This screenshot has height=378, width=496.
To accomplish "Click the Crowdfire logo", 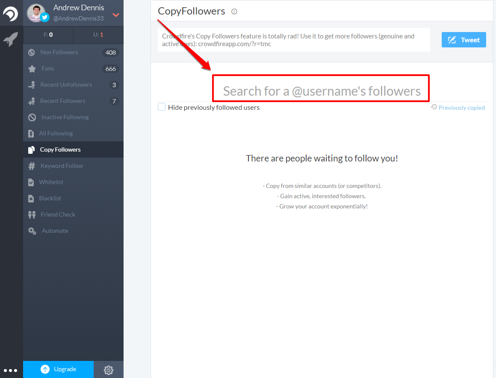I will [x=11, y=13].
